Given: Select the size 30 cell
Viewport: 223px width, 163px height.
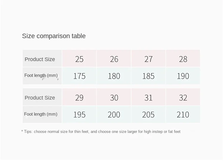Looking at the screenshot, I should [x=114, y=97].
